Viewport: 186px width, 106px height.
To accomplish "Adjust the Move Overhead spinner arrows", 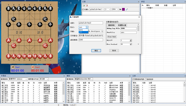I will (130, 44).
